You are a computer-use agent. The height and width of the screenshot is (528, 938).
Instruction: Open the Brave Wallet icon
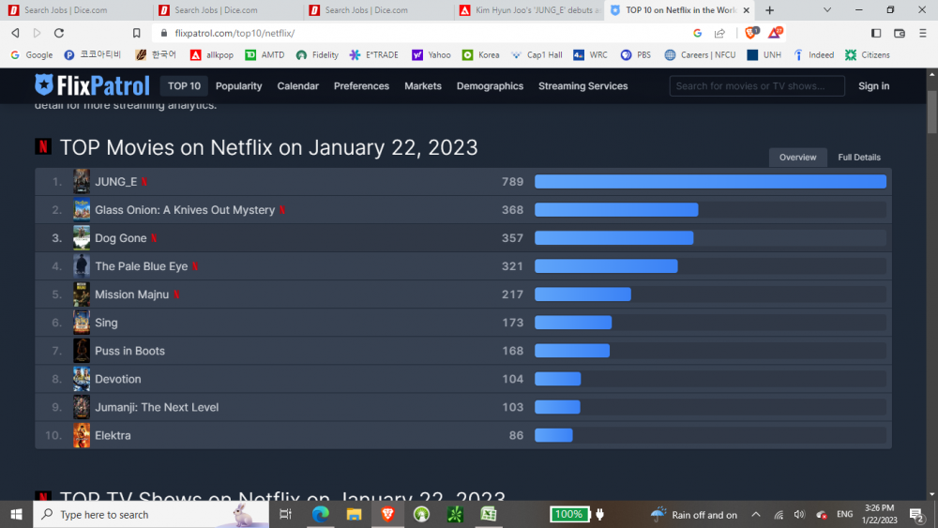tap(900, 33)
